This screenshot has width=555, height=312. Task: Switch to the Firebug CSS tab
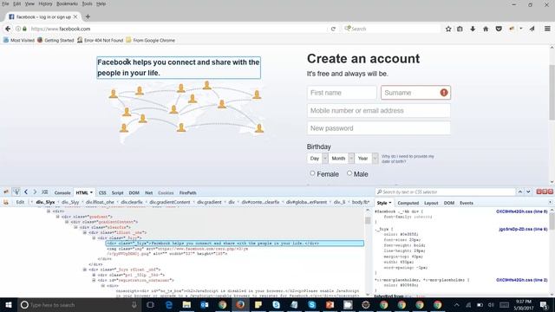(102, 192)
